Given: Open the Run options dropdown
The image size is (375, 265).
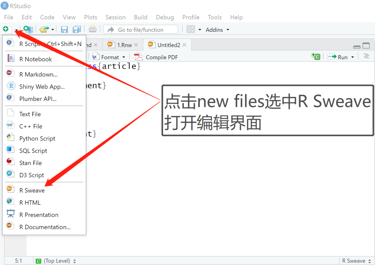Looking at the screenshot, I should pos(352,56).
